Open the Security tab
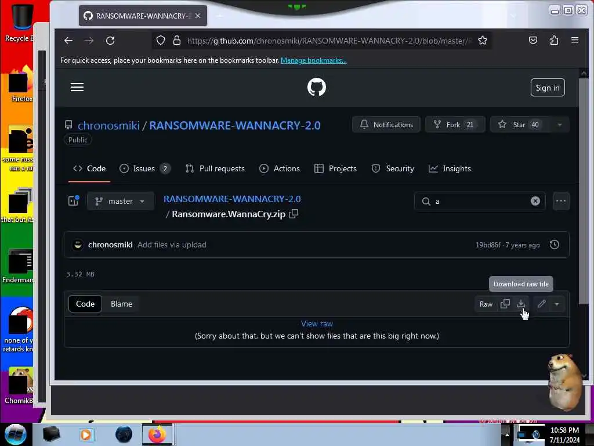Viewport: 594px width, 446px height. coord(393,168)
